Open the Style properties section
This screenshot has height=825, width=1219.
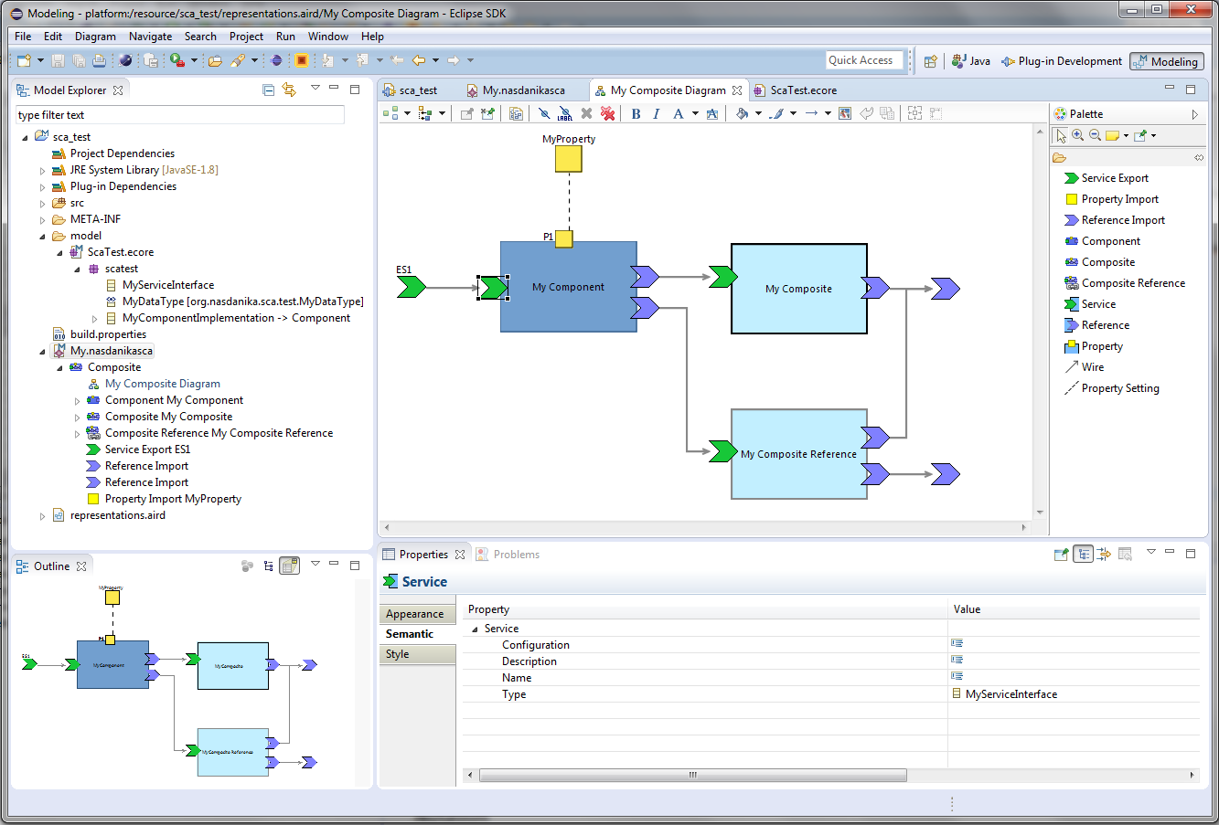pyautogui.click(x=418, y=654)
